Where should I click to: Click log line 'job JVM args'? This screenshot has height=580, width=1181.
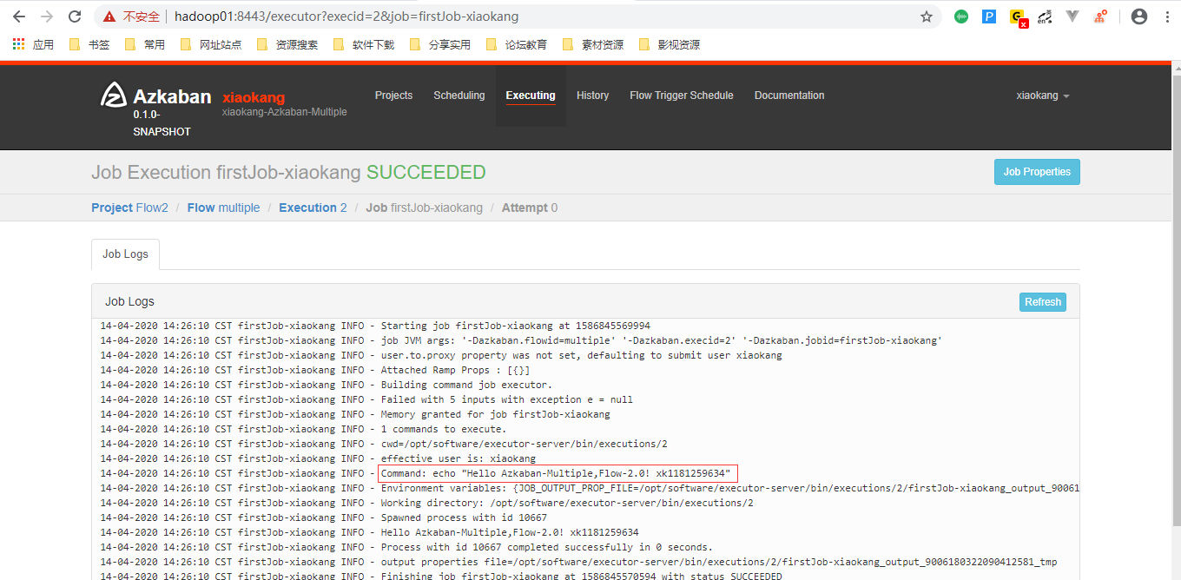521,340
